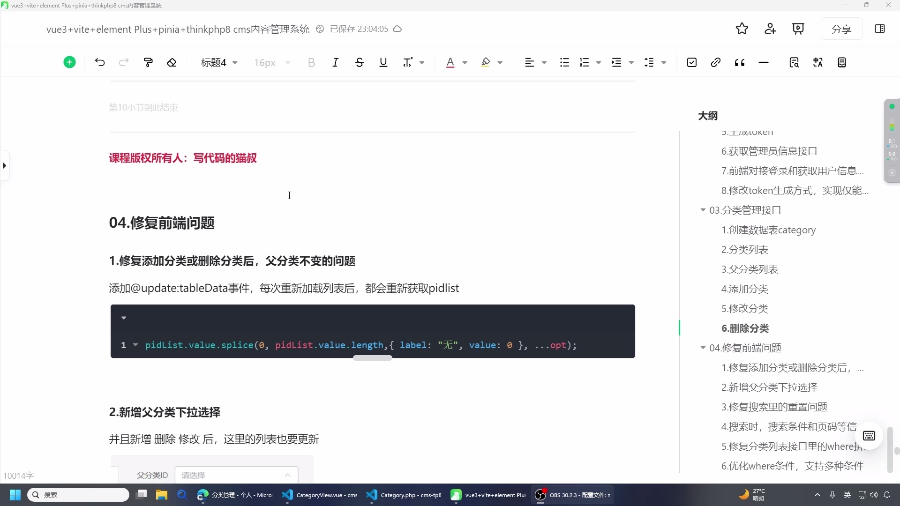The width and height of the screenshot is (900, 506).
Task: Click the code block horizontal scrollbar
Action: [x=373, y=358]
